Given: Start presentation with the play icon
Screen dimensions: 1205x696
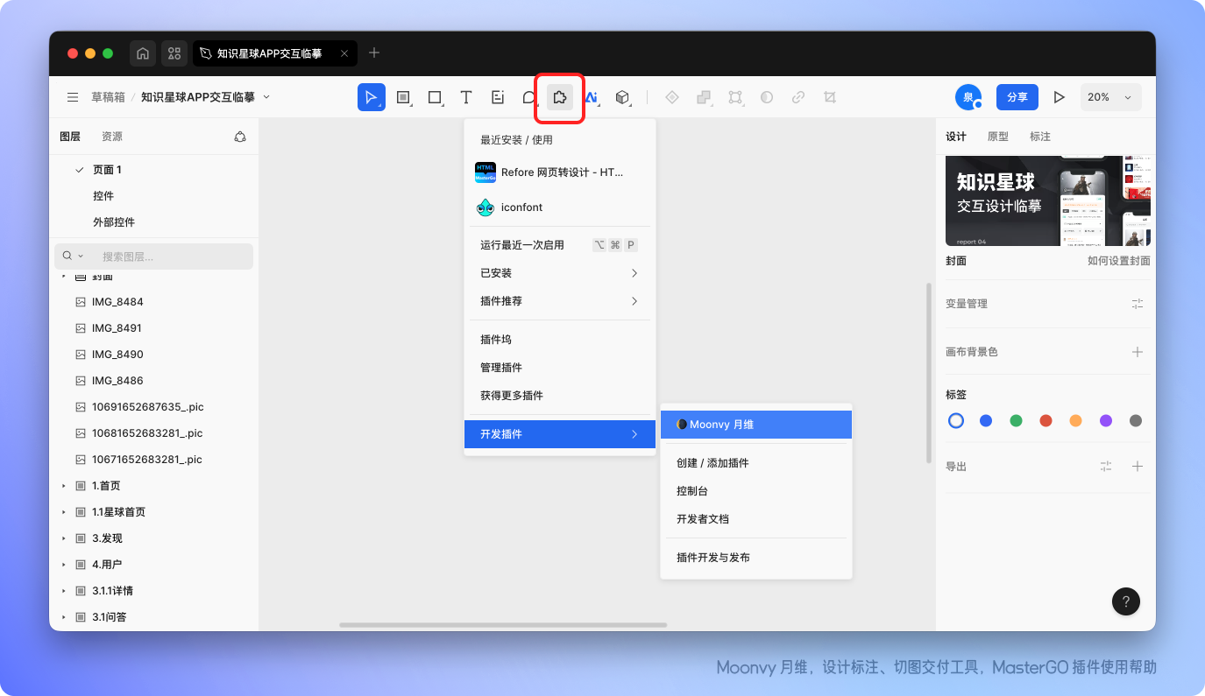Looking at the screenshot, I should point(1060,97).
